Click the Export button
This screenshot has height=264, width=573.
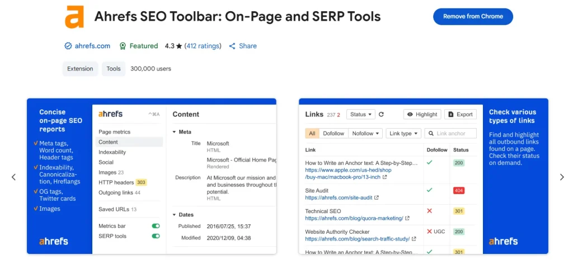click(461, 114)
